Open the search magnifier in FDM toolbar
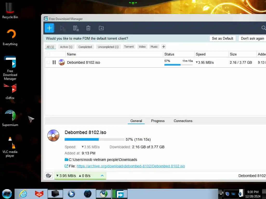This screenshot has width=266, height=199. pos(263,28)
